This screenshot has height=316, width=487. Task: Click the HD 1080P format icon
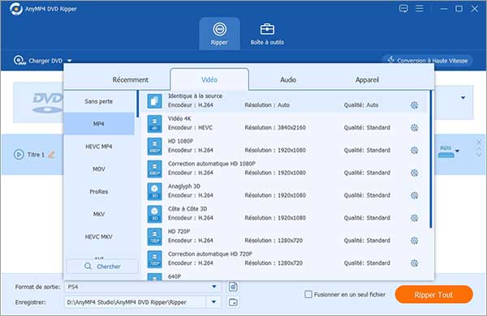tap(154, 146)
